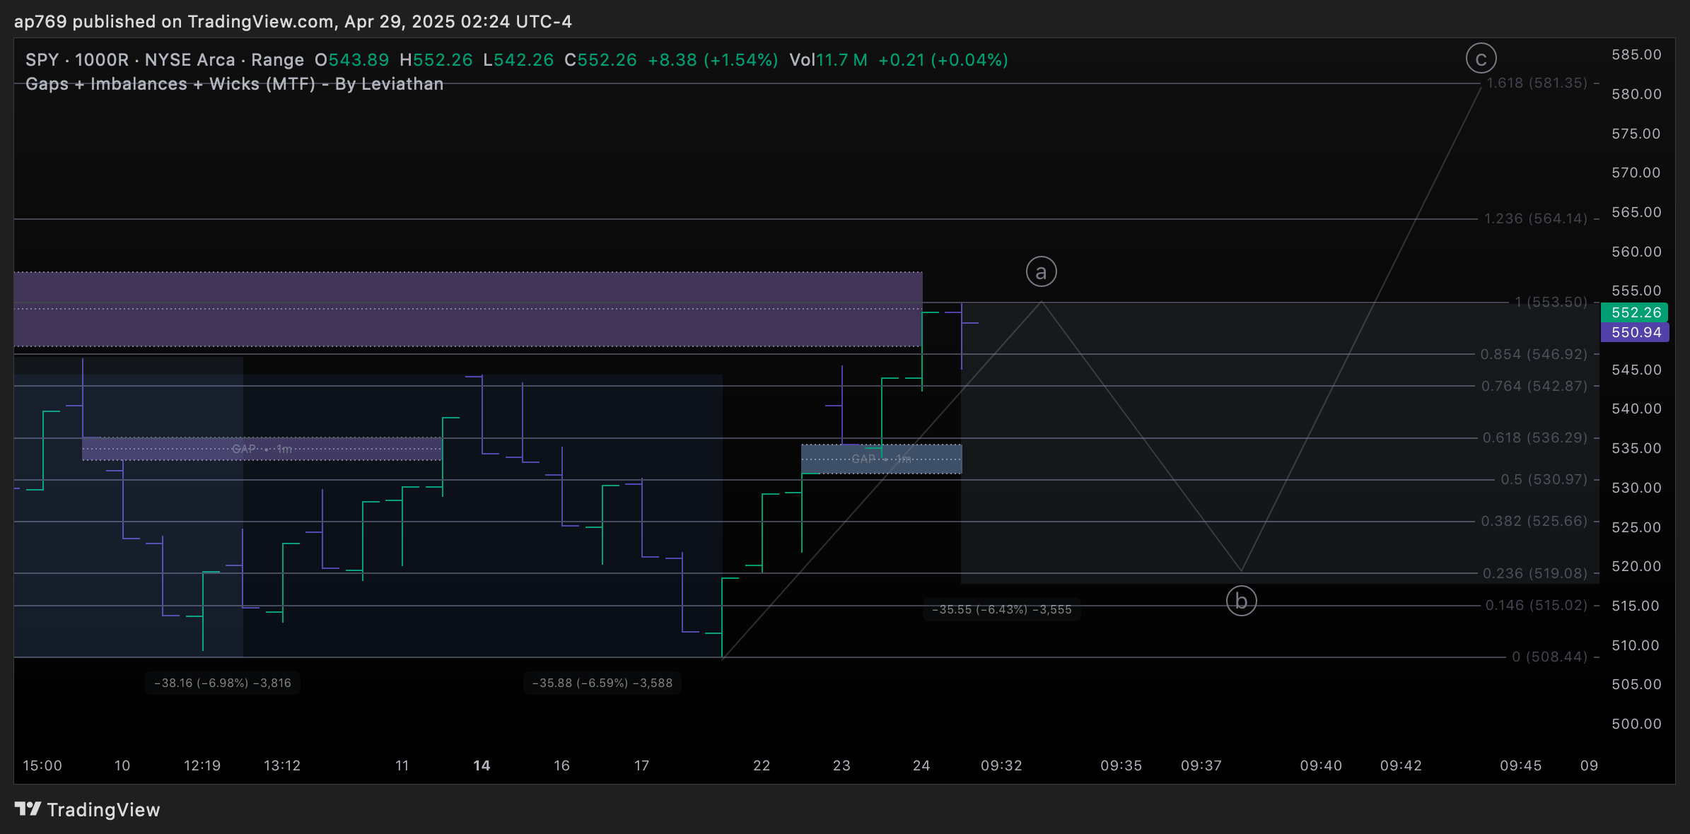Screen dimensions: 1690x834
Task: Click the -35.55 (-6.43%) measurement label
Action: tap(1001, 609)
